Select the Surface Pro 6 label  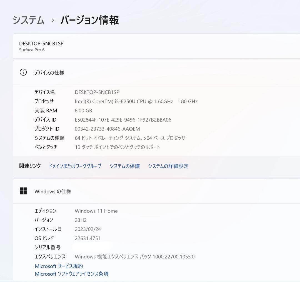click(x=31, y=50)
